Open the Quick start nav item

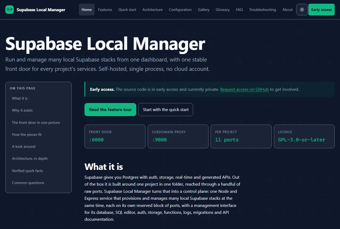point(127,10)
